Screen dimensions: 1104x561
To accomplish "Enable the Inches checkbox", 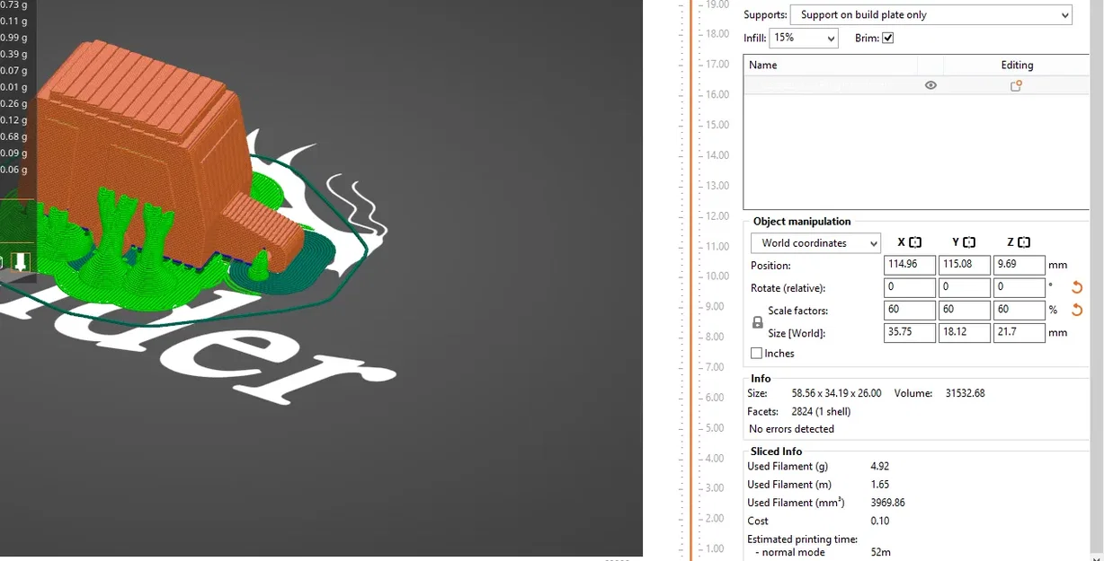I will click(x=756, y=354).
